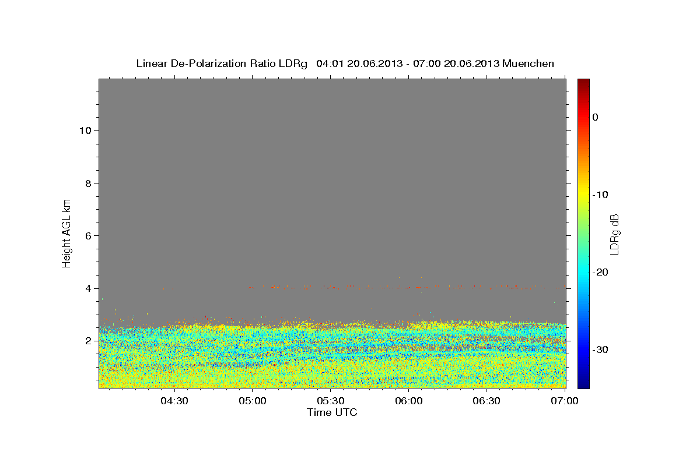Click the colorbar value 0
Image resolution: width=700 pixels, height=466 pixels.
(x=596, y=117)
